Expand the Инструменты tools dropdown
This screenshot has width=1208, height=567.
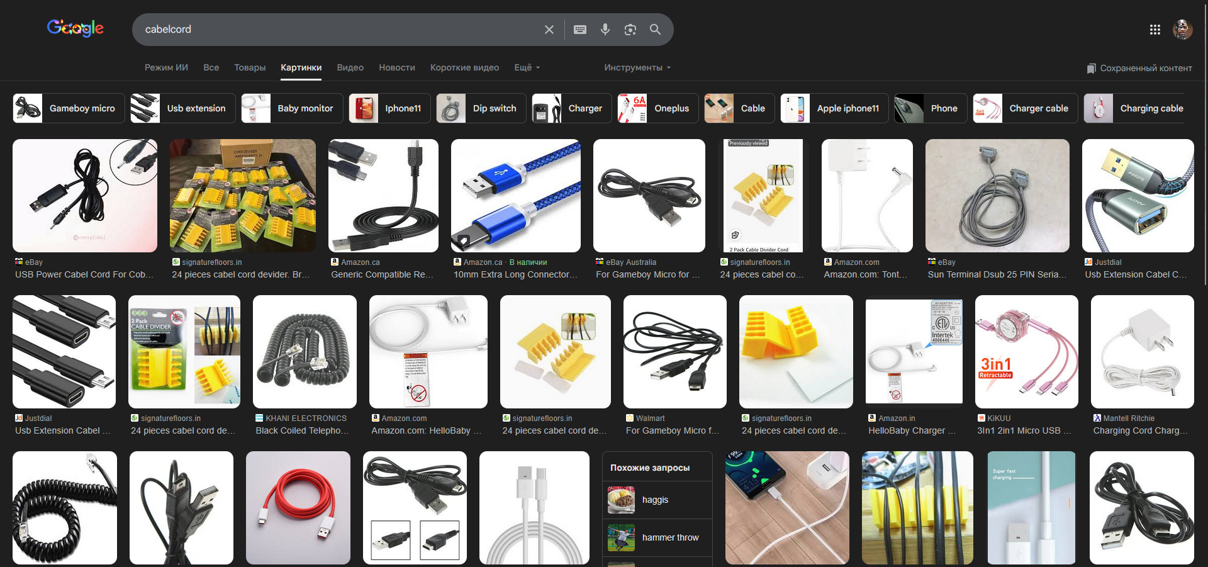(x=637, y=67)
